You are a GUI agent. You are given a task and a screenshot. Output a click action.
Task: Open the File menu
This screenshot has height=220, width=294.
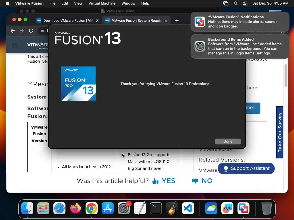point(52,3)
